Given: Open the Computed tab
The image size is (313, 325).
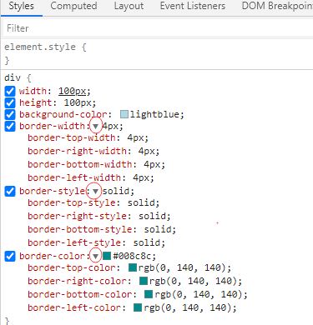Looking at the screenshot, I should click(x=73, y=7).
